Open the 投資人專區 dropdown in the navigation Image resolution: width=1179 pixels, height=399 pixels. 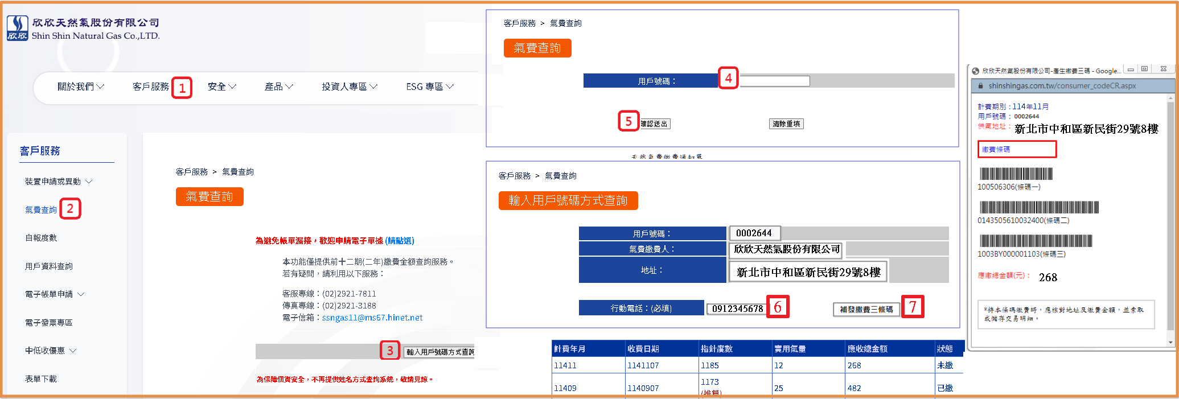click(349, 87)
